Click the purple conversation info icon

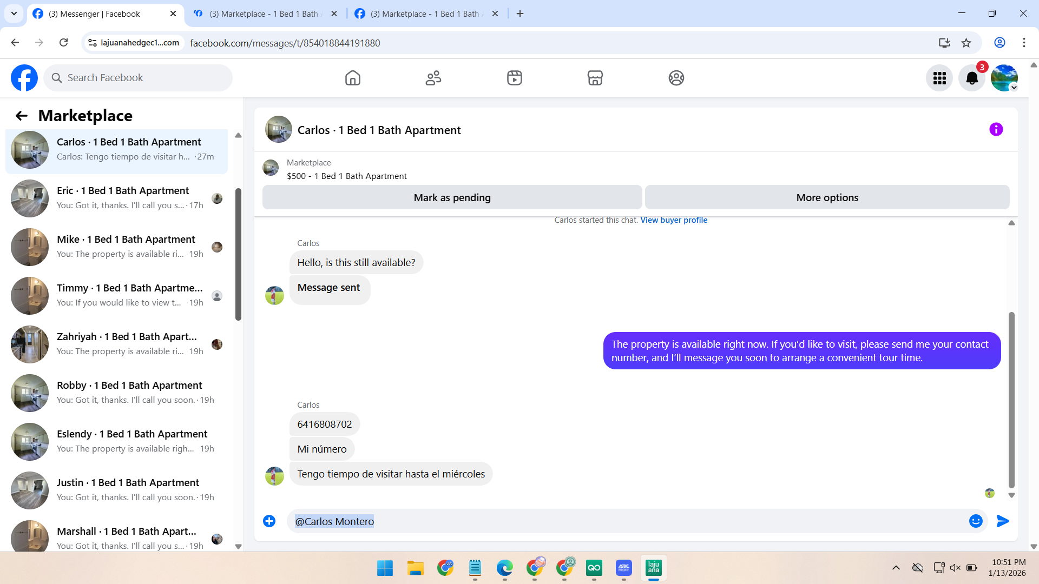click(996, 130)
